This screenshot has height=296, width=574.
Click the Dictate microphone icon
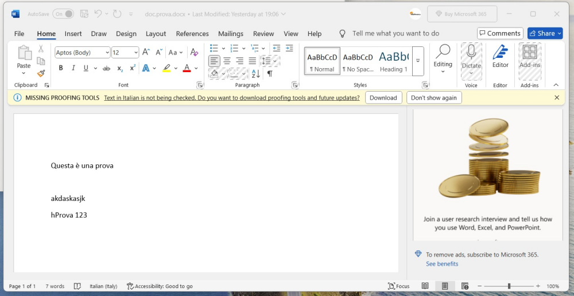(x=471, y=52)
